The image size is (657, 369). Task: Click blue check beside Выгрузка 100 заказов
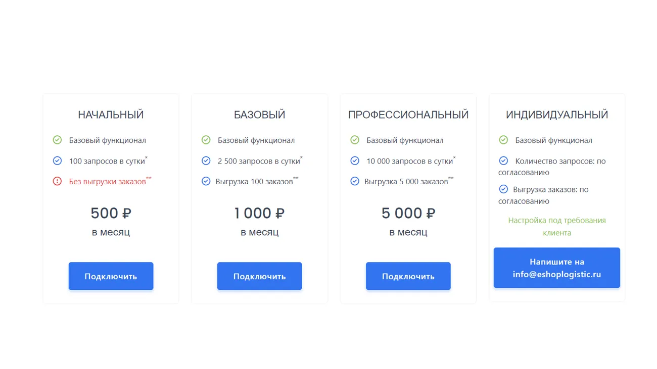tap(206, 181)
